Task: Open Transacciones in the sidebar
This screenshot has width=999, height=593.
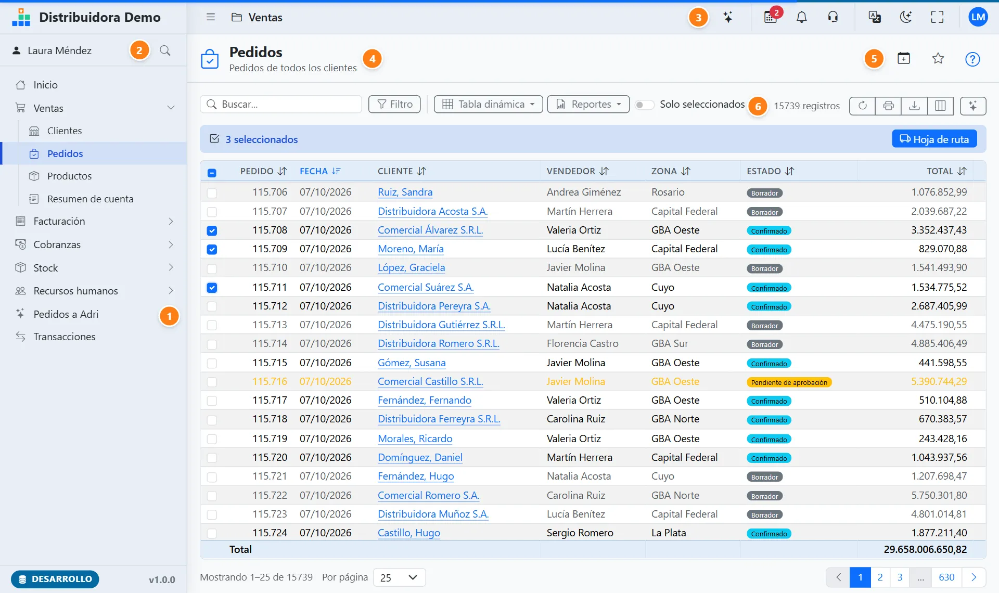Action: (x=94, y=337)
